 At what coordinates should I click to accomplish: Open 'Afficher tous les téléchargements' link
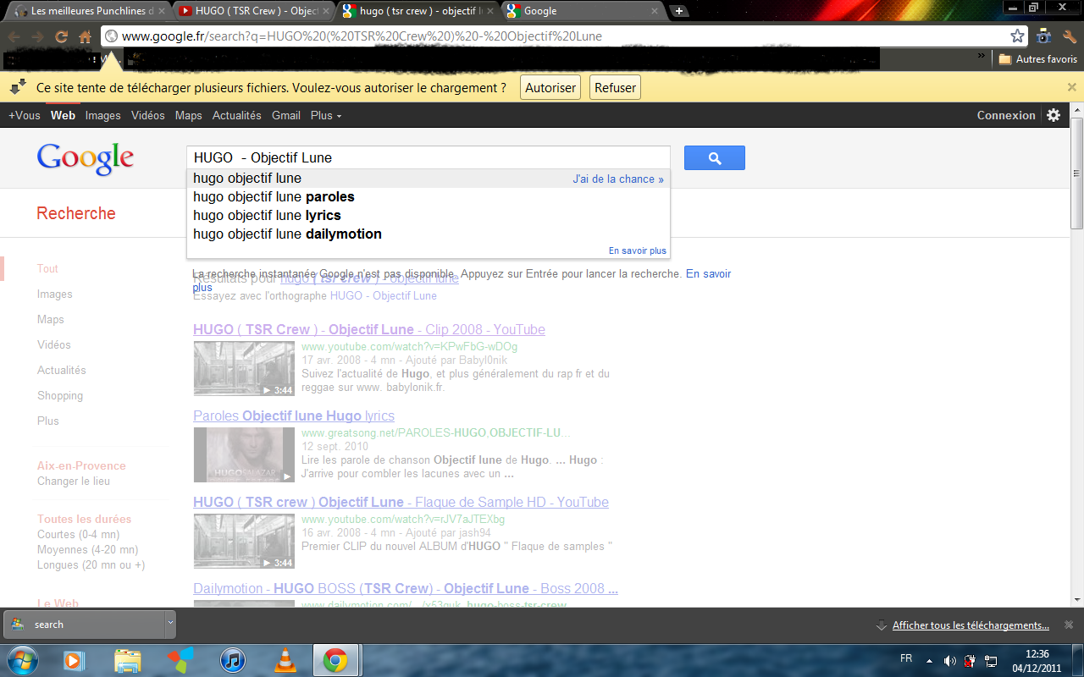click(x=970, y=625)
